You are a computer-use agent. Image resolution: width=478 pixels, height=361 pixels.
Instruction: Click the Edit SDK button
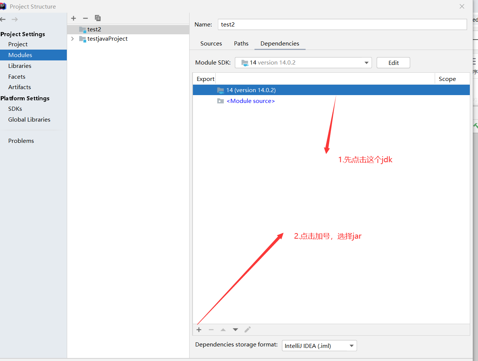tap(393, 63)
